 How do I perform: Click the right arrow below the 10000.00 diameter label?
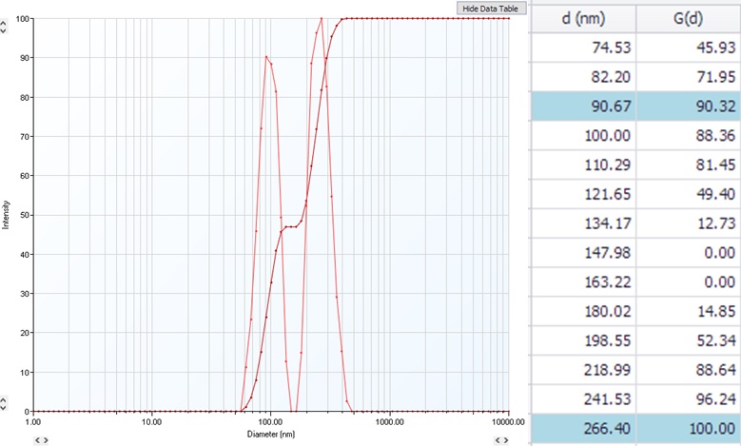(505, 440)
